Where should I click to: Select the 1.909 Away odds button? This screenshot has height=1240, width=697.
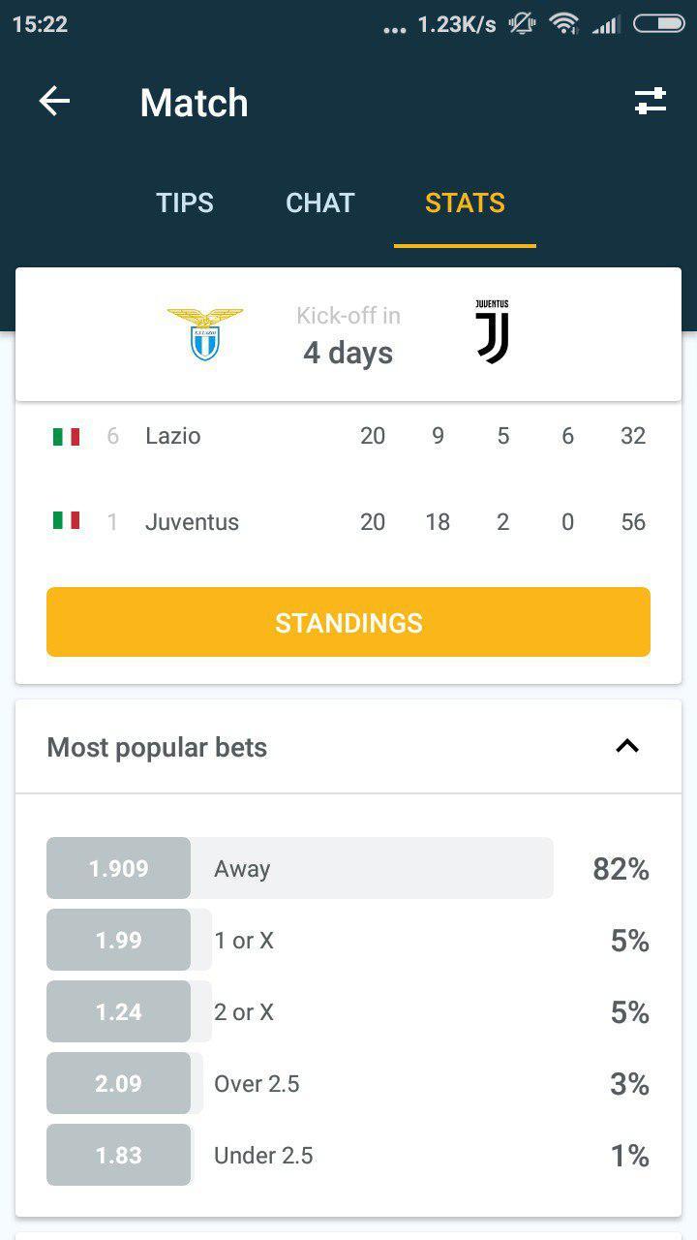(118, 868)
